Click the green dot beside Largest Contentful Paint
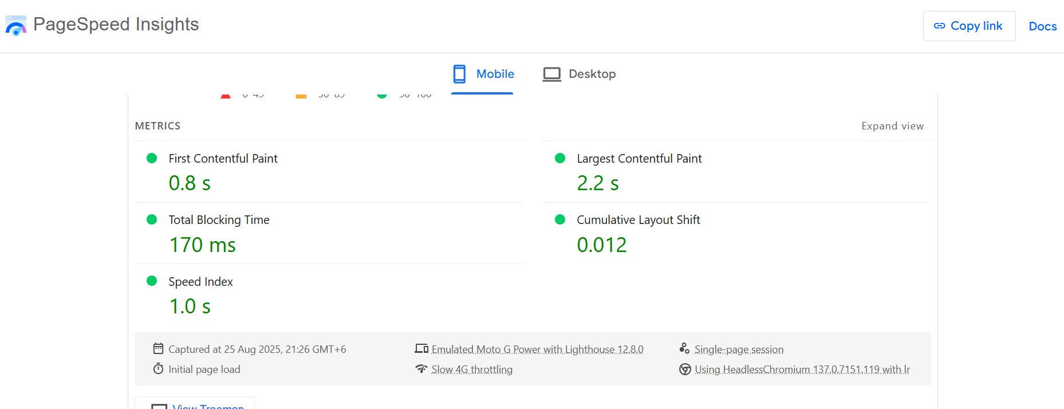Viewport: 1064px width, 409px height. (x=560, y=158)
